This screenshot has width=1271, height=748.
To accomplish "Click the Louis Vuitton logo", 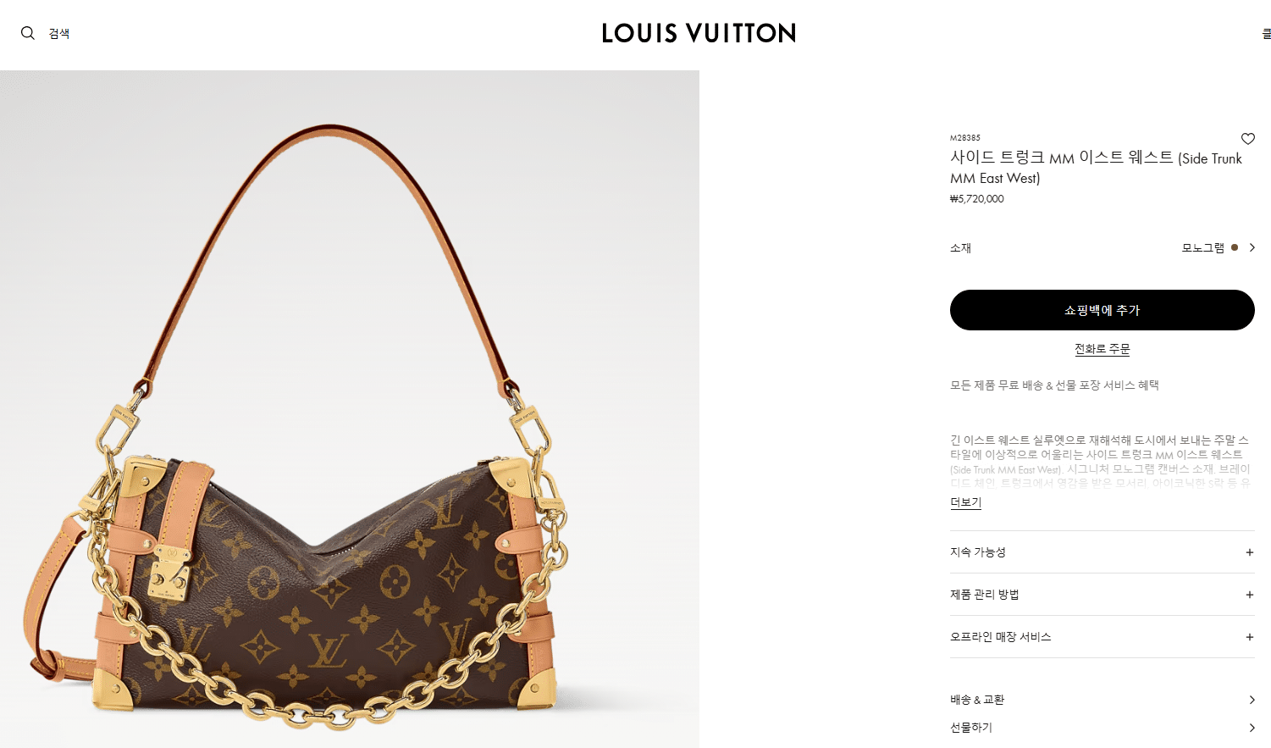I will click(x=699, y=33).
